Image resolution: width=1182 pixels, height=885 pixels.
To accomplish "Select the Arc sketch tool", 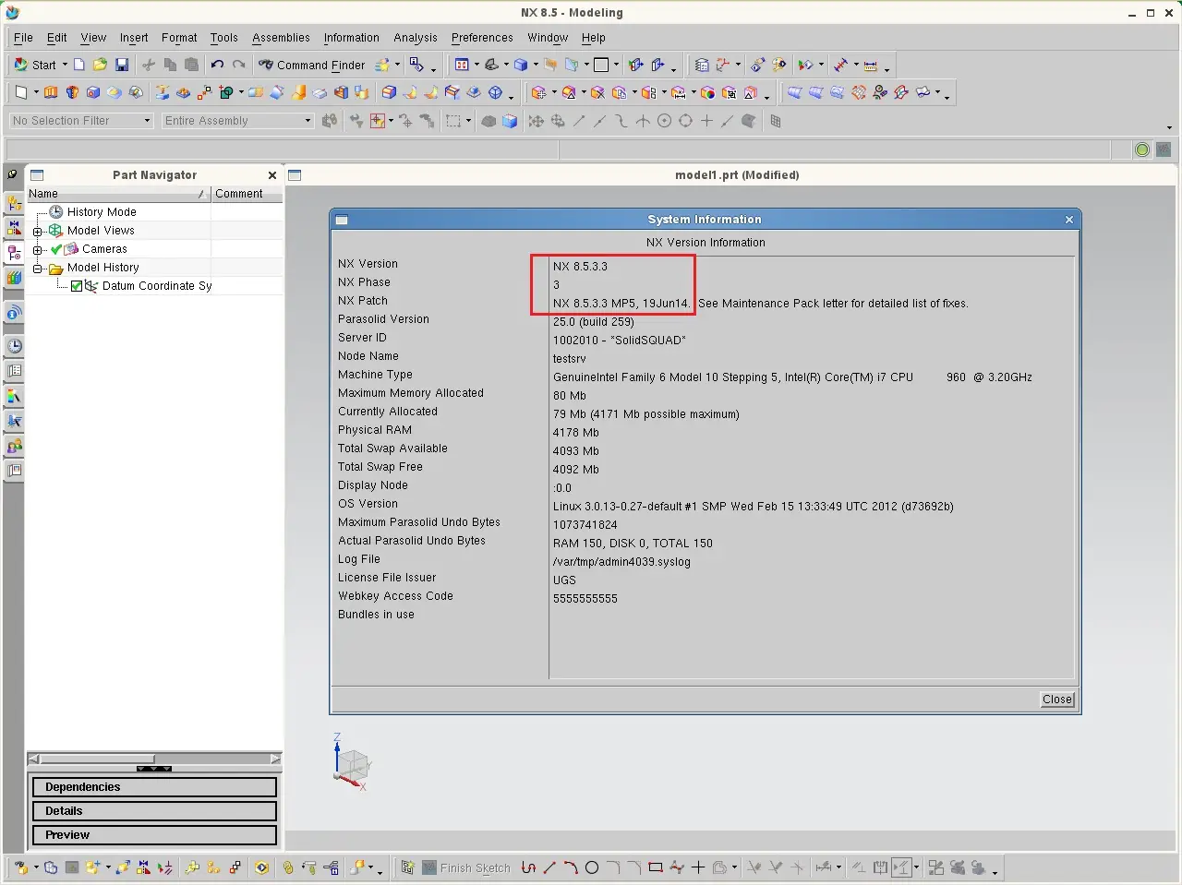I will coord(571,867).
